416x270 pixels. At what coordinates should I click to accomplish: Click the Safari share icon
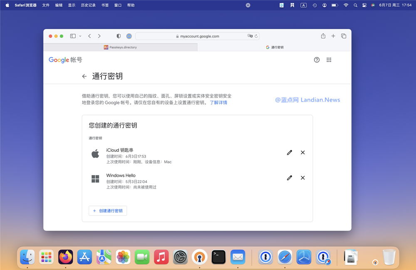click(323, 36)
